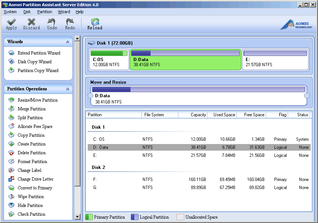Open the Wizard menu
This screenshot has width=318, height=223.
64,12
